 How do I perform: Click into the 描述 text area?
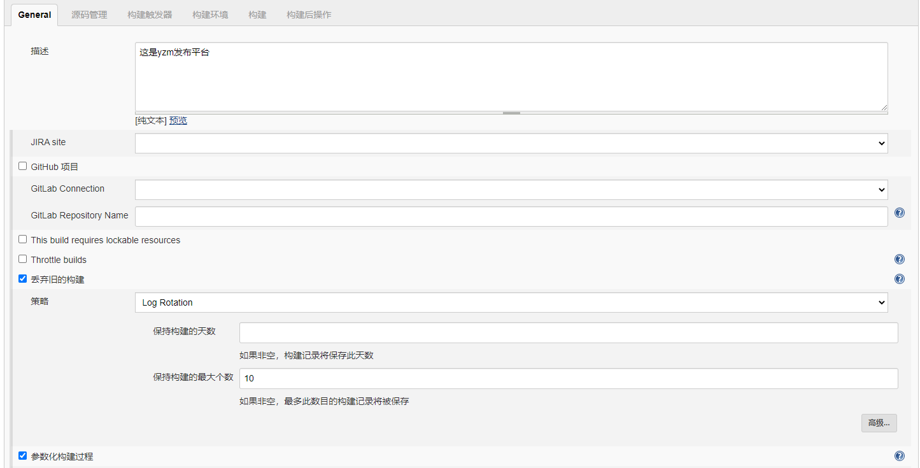(511, 76)
